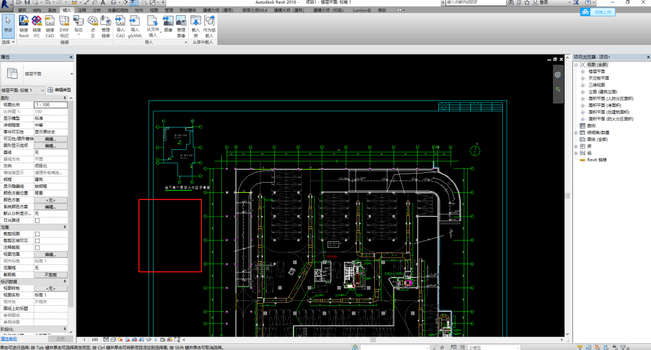Select the Modify (修改) arrow tool
This screenshot has height=350, width=651.
pos(8,24)
